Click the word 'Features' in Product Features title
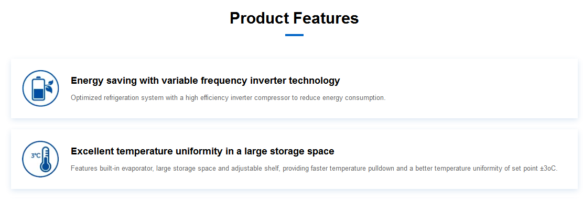This screenshot has width=583, height=201. 326,18
